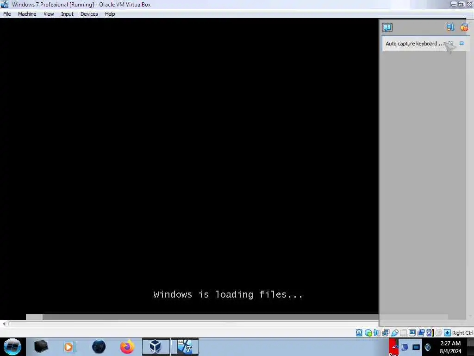Open the File menu
The height and width of the screenshot is (356, 474).
7,14
